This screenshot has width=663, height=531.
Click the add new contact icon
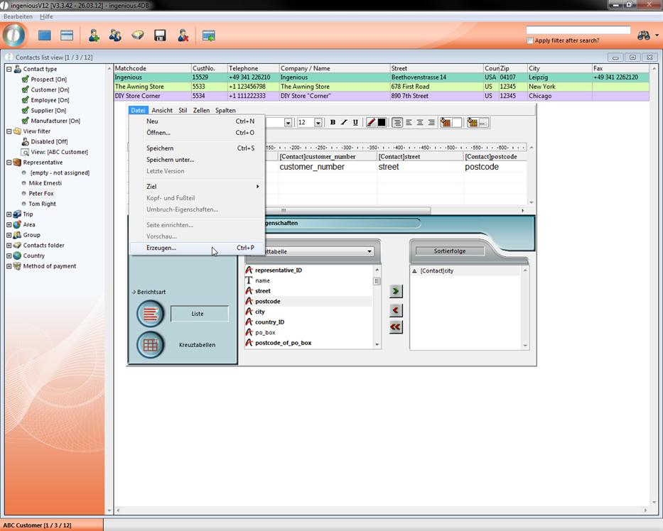pos(93,35)
